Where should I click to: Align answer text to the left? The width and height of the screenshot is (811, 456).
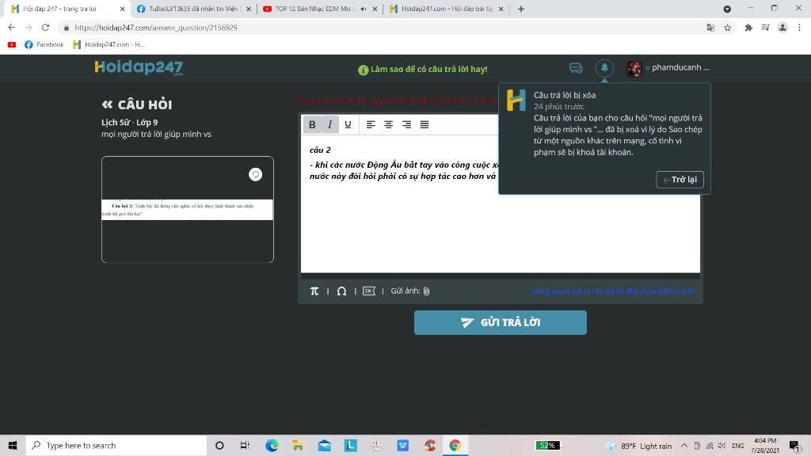point(371,124)
